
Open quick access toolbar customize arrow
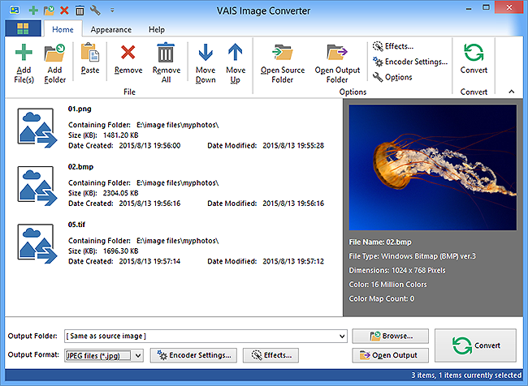112,11
